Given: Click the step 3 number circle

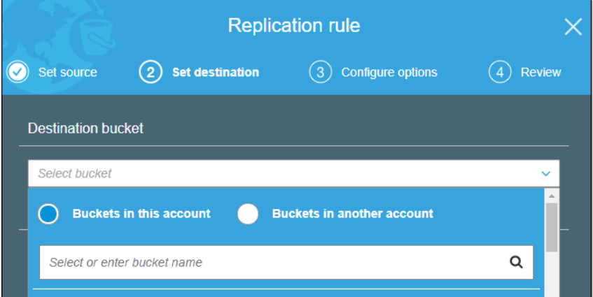Looking at the screenshot, I should coord(320,72).
